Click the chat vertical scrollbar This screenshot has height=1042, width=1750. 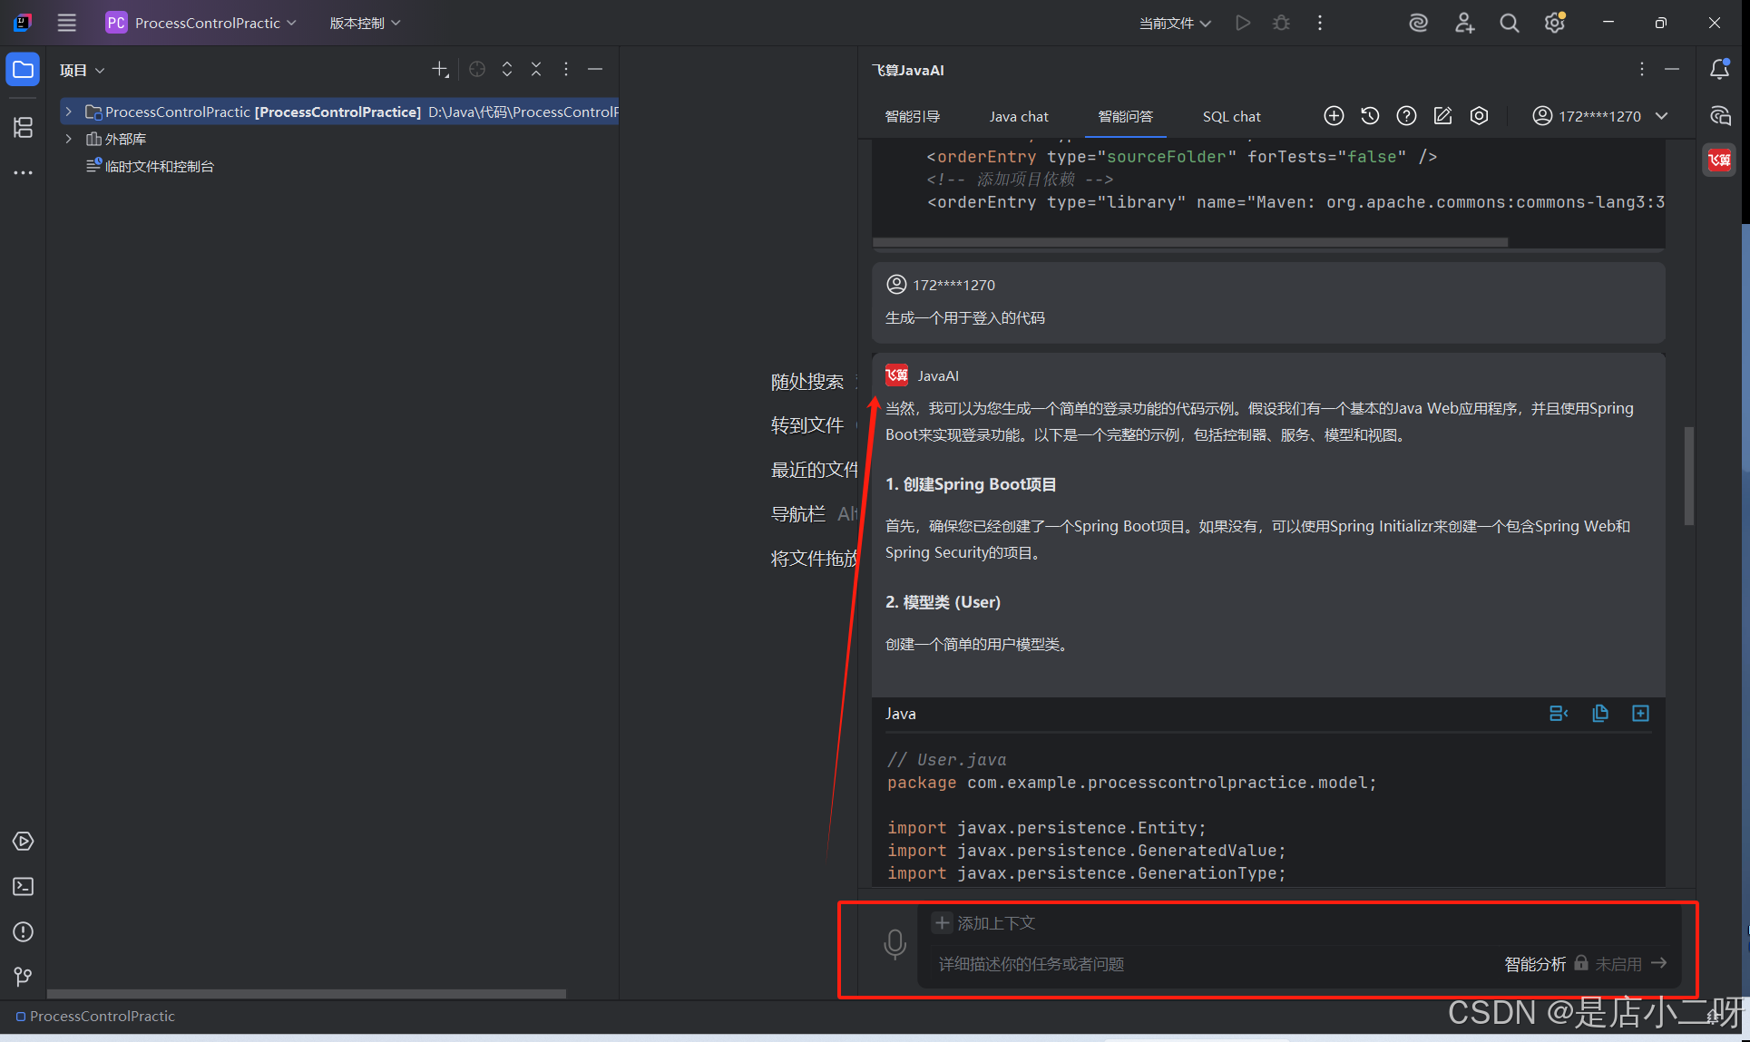pos(1688,475)
